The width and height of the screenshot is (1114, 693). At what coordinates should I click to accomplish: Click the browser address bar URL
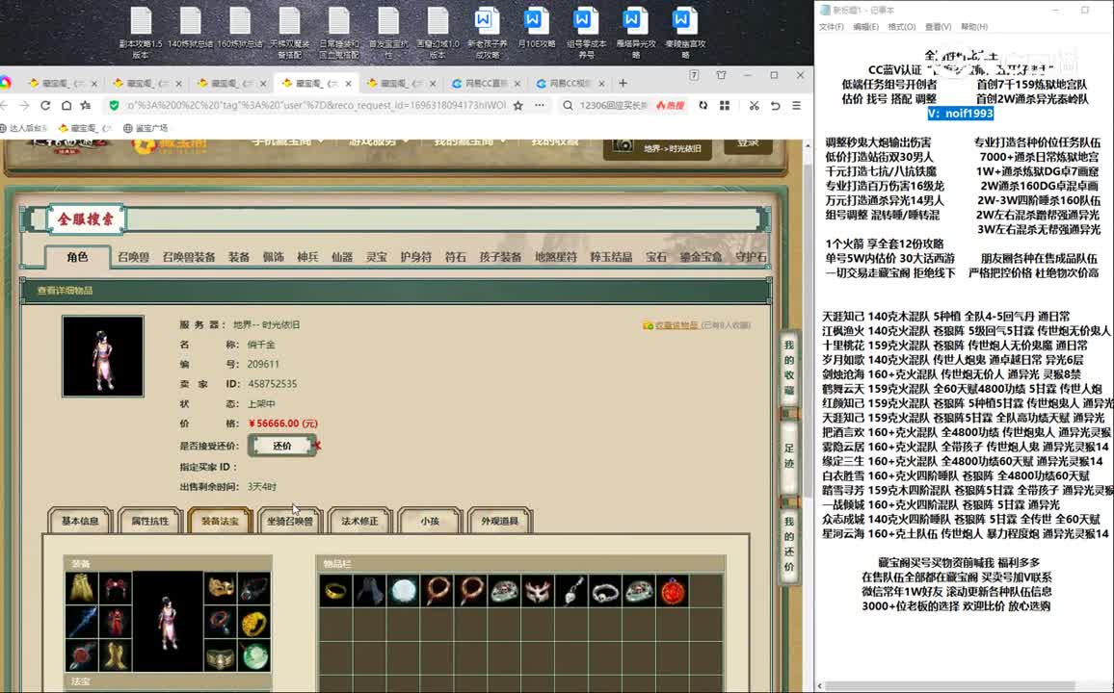click(x=316, y=105)
